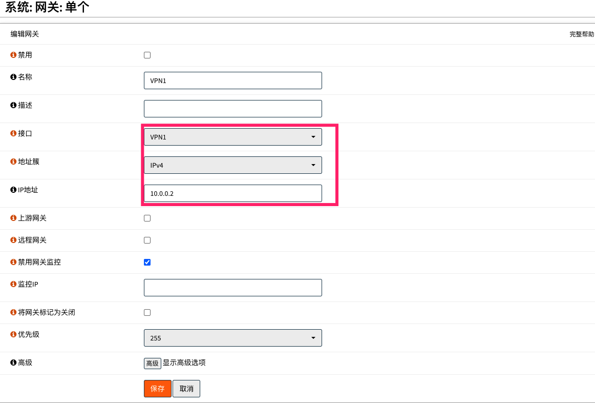Screen dimensions: 595x403
Task: Open the help icon for IP地址
Action: [x=13, y=190]
